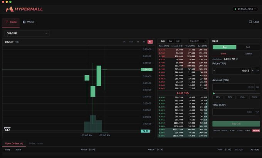Open the Chat panel
Viewport: 262px width, 158px height.
(x=254, y=22)
